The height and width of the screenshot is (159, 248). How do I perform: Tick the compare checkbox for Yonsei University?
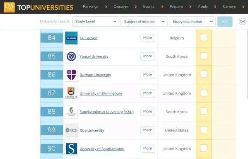[x=203, y=56]
